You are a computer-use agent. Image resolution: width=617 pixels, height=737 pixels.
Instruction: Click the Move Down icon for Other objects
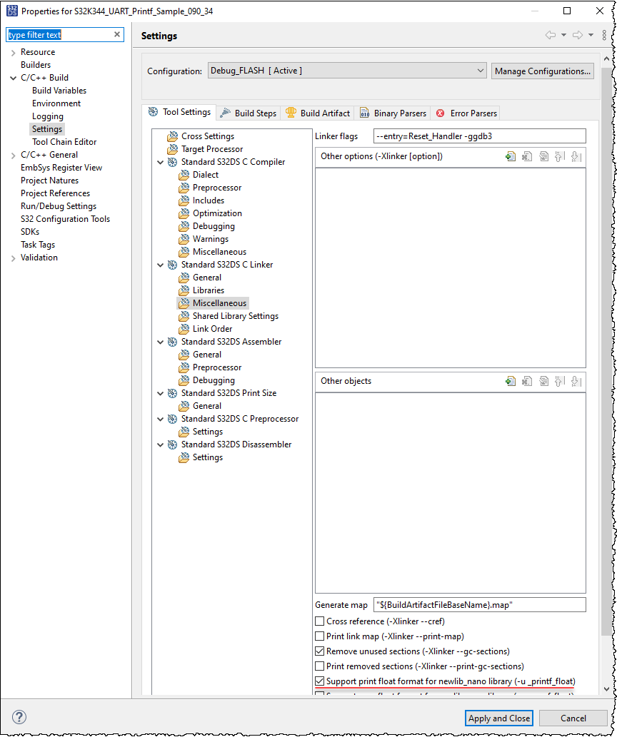tap(575, 380)
